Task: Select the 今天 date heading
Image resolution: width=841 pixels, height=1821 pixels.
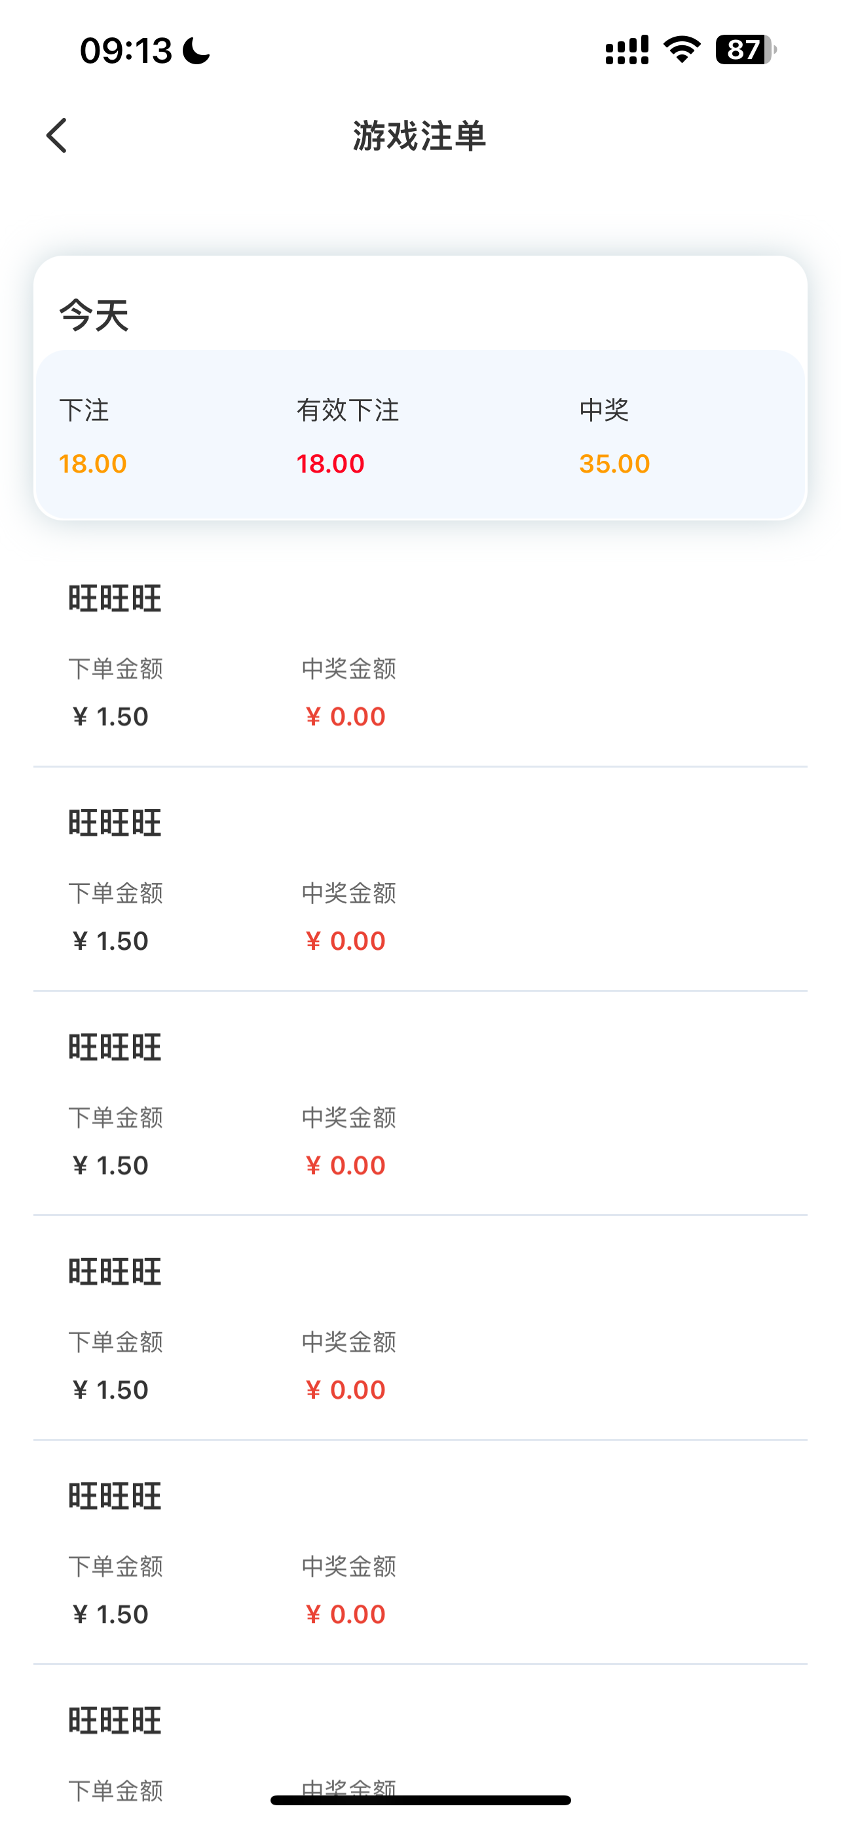Action: click(94, 315)
